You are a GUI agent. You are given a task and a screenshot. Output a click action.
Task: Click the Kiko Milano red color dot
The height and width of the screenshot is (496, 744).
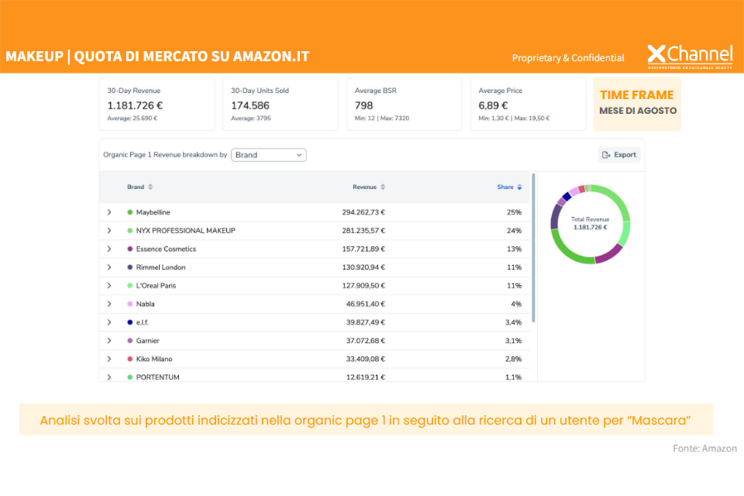pyautogui.click(x=130, y=359)
